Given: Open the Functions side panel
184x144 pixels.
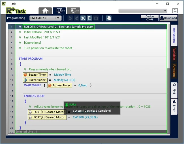Looking at the screenshot, I should pos(174,71).
